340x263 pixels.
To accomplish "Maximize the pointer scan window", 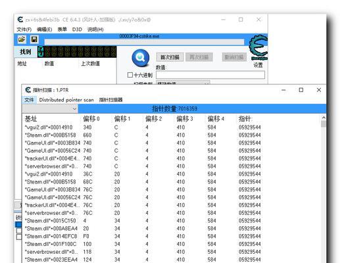I will point(301,90).
